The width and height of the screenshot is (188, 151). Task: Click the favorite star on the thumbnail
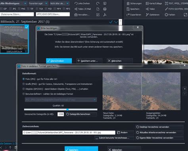point(26,51)
